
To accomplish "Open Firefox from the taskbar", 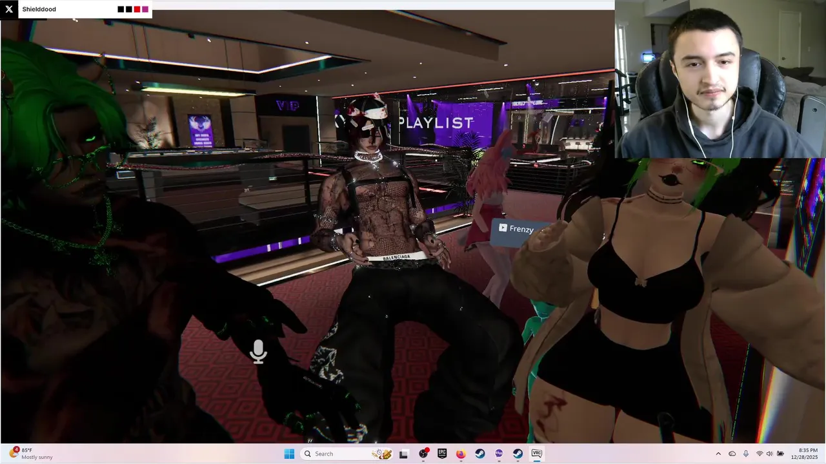I will pos(461,454).
